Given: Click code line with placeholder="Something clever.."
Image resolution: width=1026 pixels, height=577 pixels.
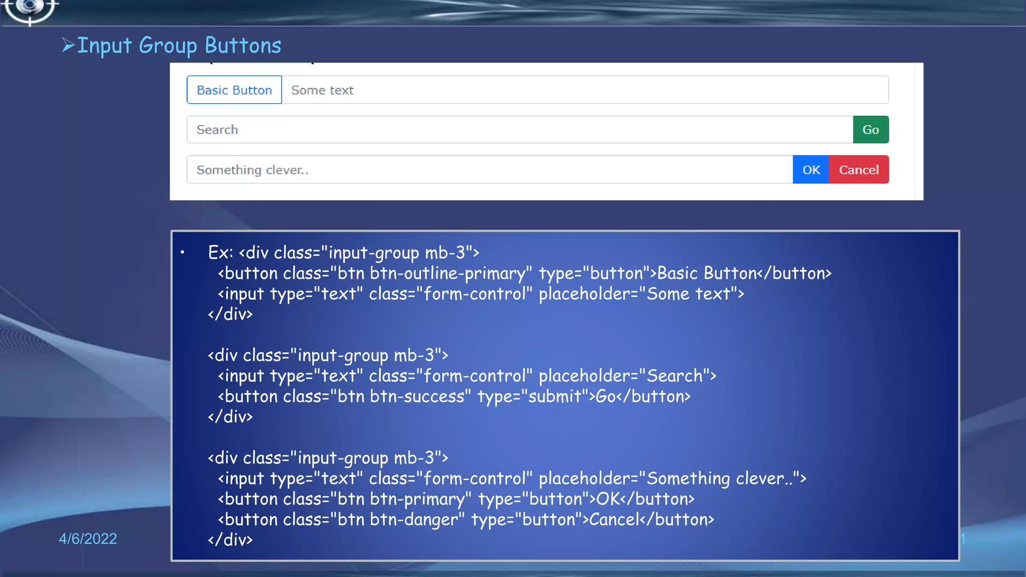Looking at the screenshot, I should pyautogui.click(x=512, y=479).
